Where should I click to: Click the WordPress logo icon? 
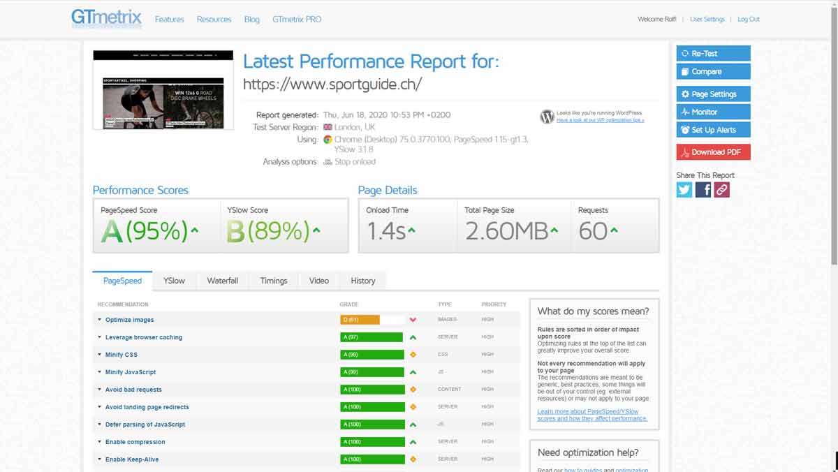pyautogui.click(x=547, y=117)
